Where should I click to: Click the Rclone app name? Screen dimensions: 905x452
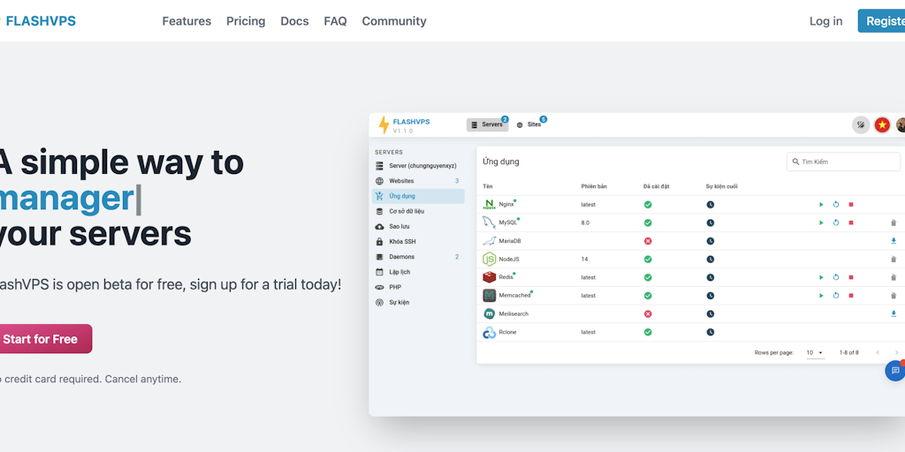click(507, 332)
